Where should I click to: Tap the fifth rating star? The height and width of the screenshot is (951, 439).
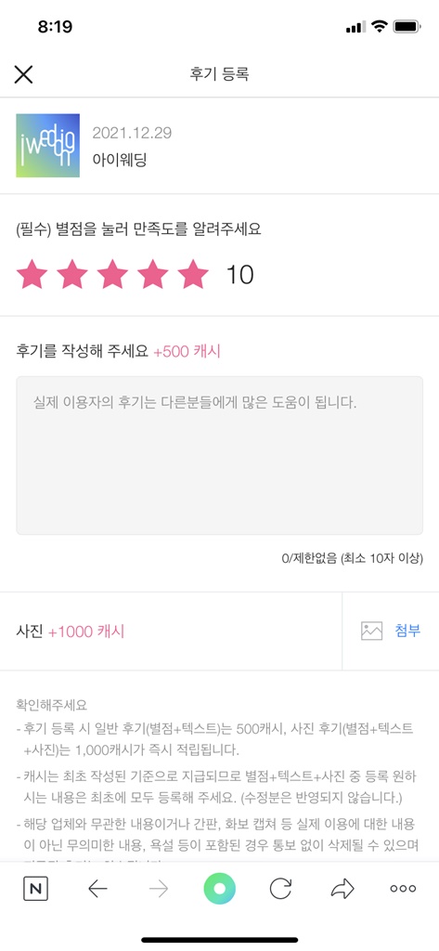pyautogui.click(x=193, y=274)
